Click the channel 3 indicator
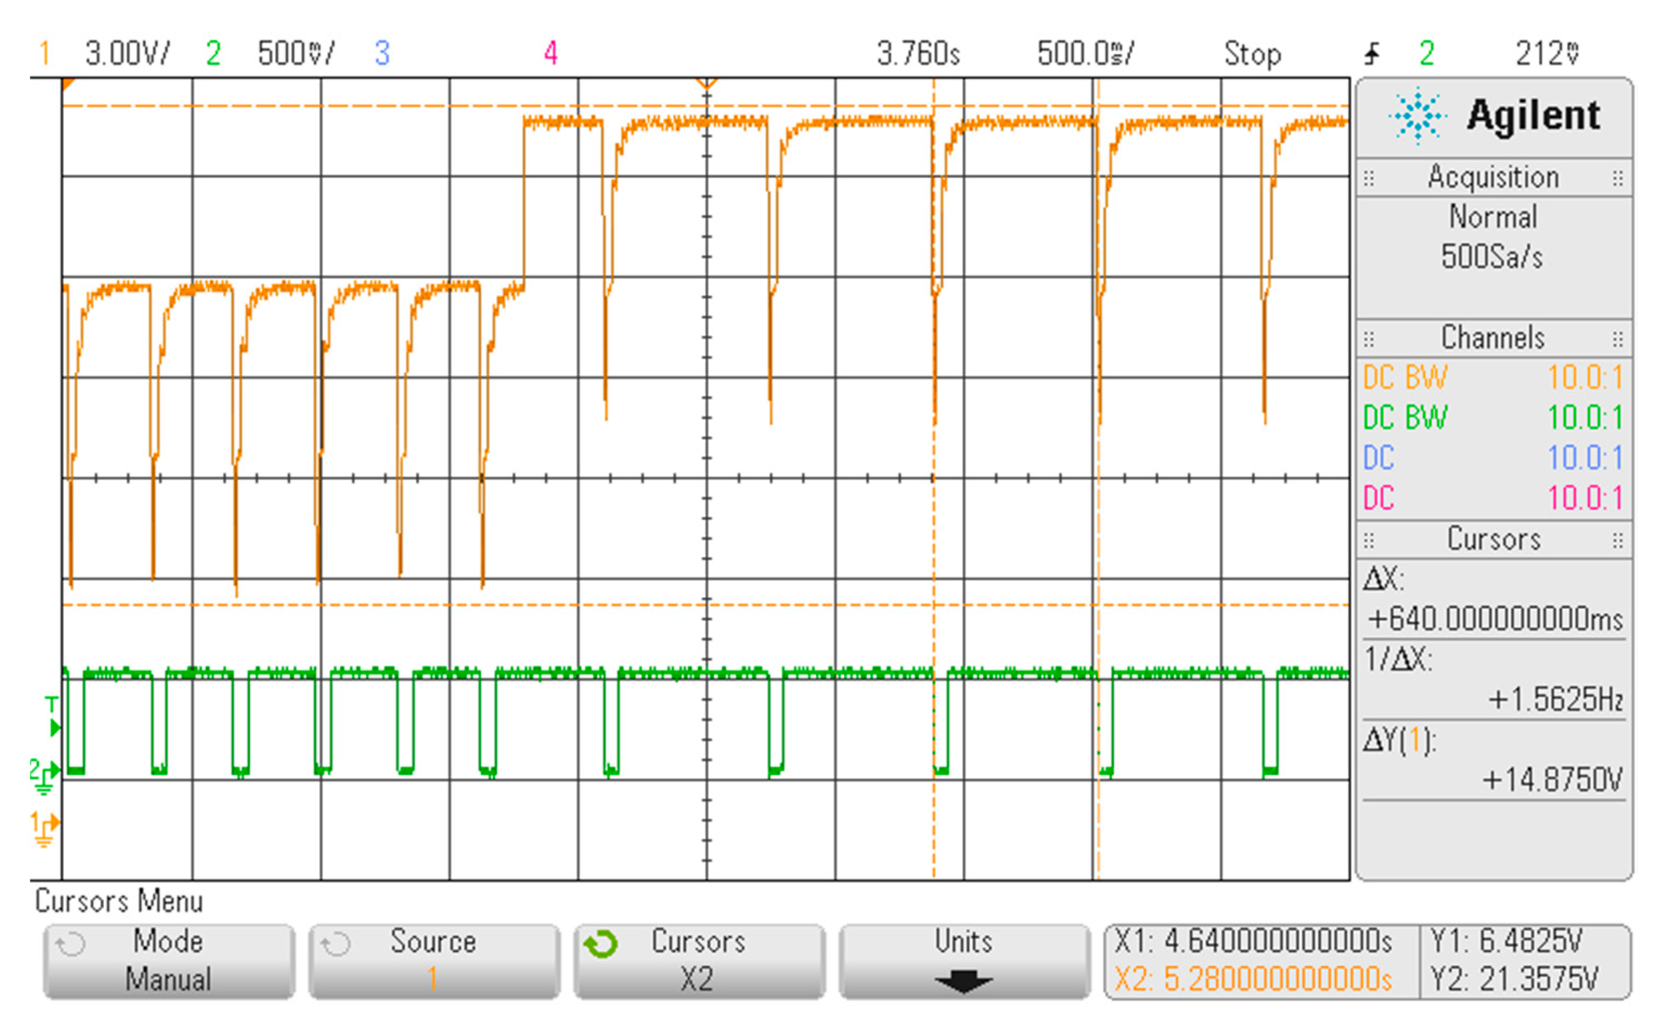 (x=382, y=53)
